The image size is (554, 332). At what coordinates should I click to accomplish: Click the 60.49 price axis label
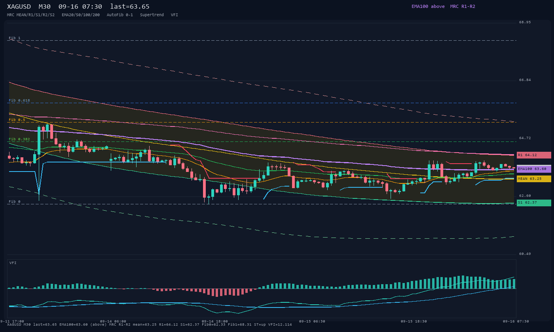pyautogui.click(x=525, y=254)
